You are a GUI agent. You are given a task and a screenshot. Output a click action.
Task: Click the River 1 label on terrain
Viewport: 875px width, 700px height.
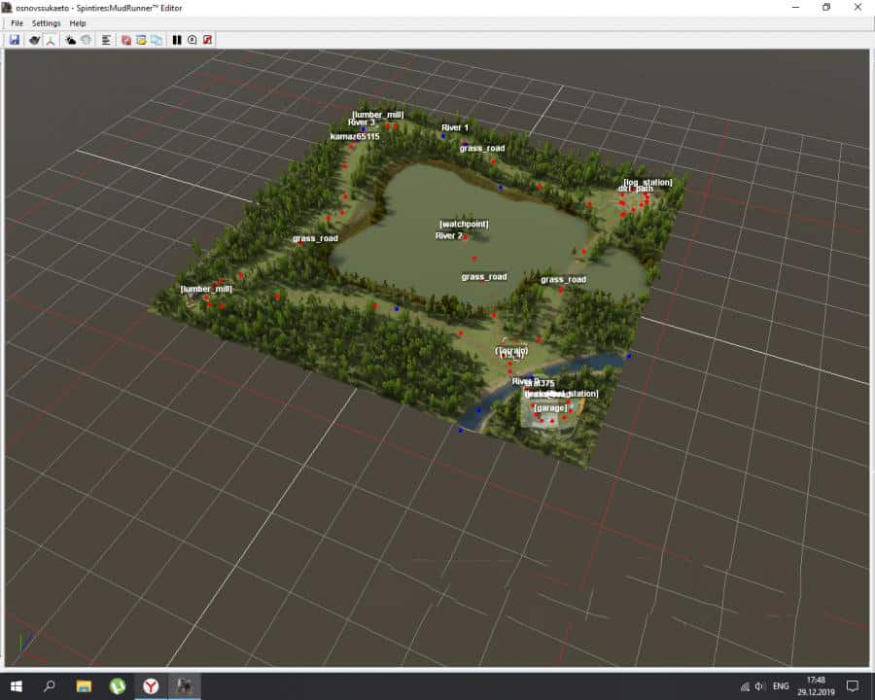(454, 127)
